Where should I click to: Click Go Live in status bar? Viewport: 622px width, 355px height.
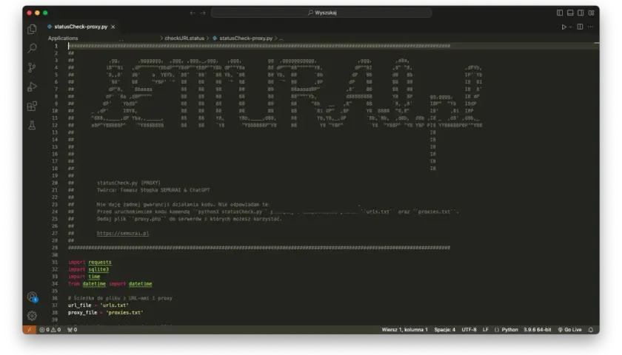click(x=569, y=330)
